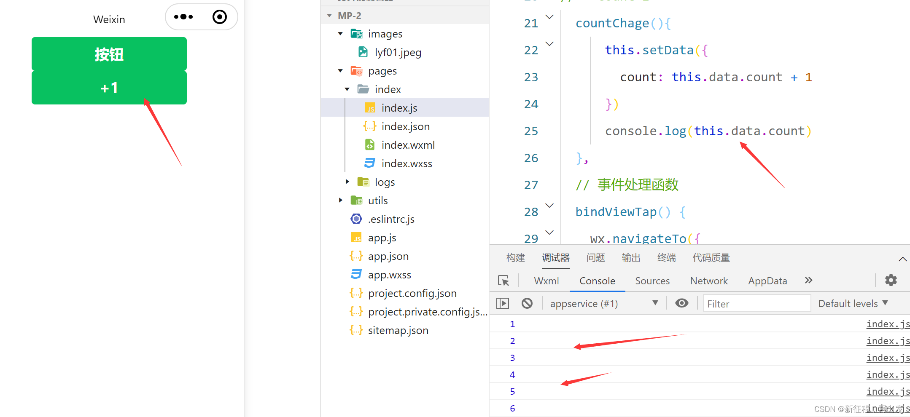Open the Network devtools tab

709,281
